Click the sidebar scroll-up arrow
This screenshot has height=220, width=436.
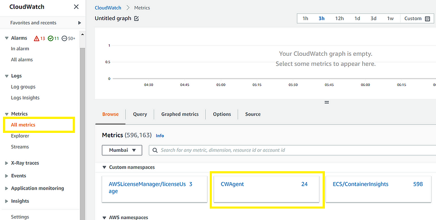[82, 35]
